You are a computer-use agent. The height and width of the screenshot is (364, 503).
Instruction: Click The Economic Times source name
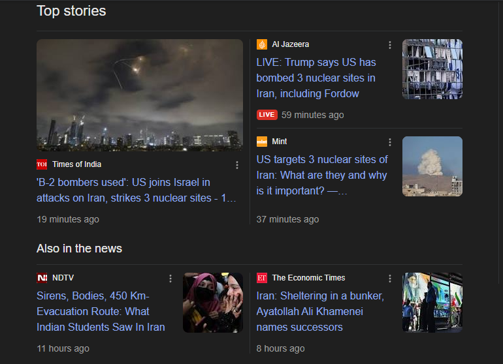pos(308,278)
